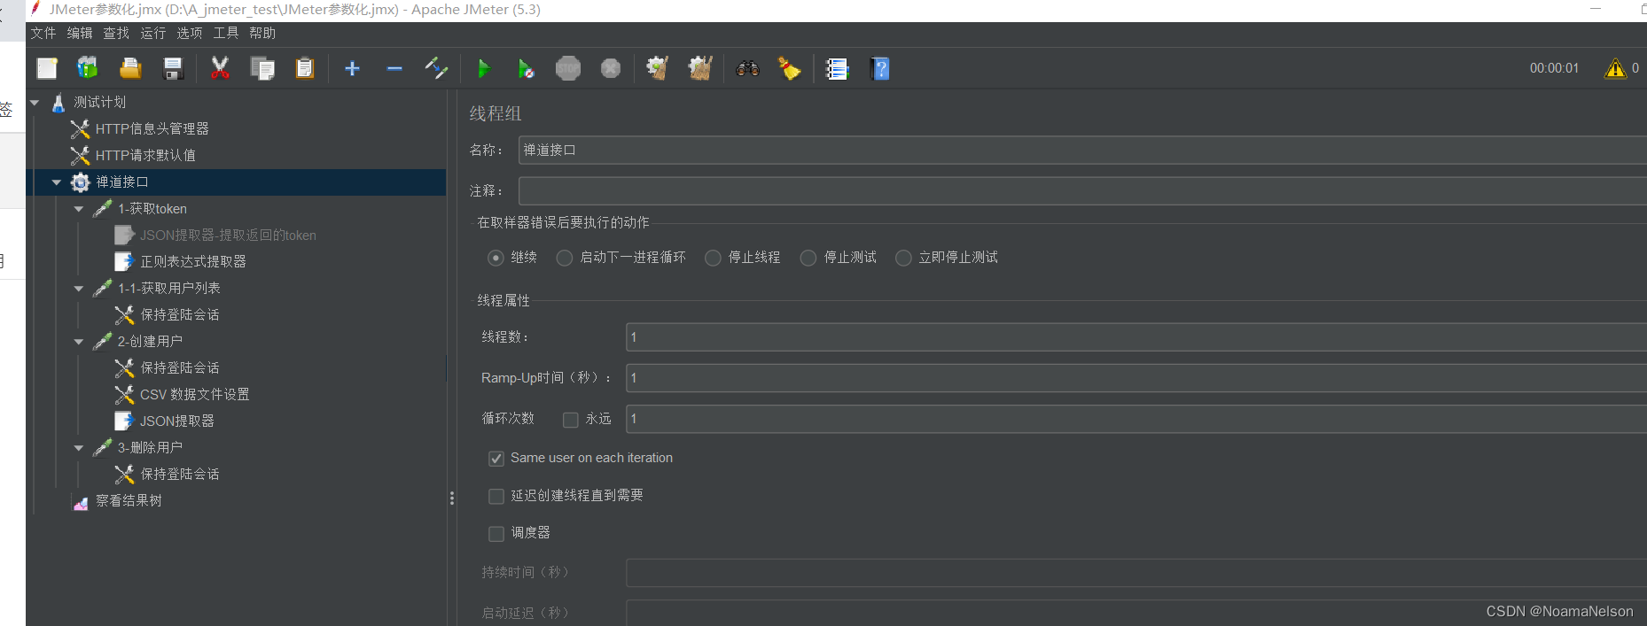Click the warning triangle log icon
This screenshot has height=626, width=1647.
pyautogui.click(x=1615, y=68)
